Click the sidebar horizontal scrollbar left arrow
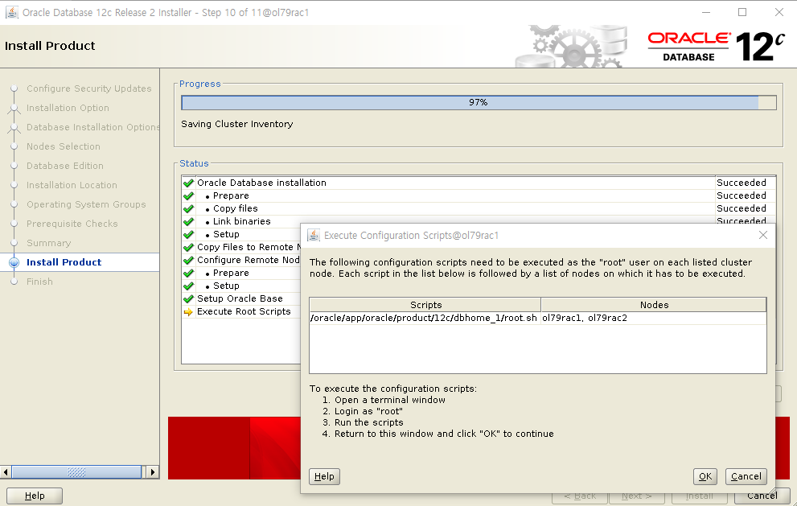Image resolution: width=797 pixels, height=506 pixels. pos(6,472)
